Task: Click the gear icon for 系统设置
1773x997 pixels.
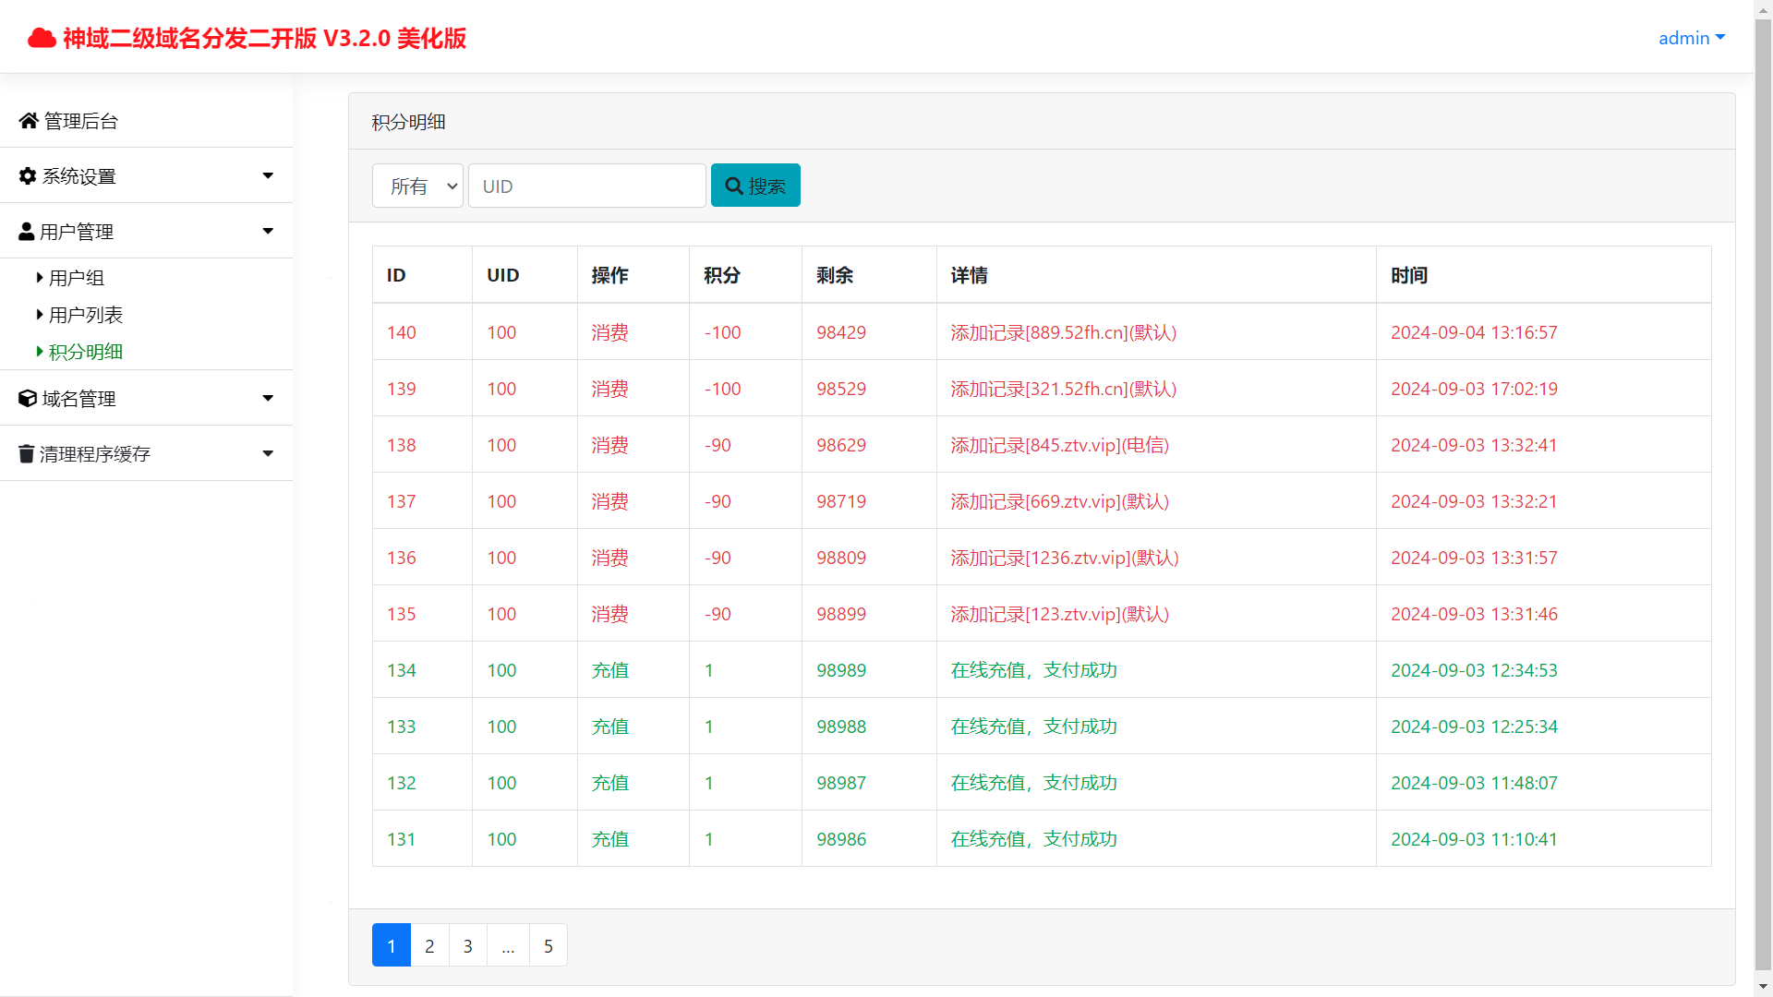Action: [x=28, y=176]
